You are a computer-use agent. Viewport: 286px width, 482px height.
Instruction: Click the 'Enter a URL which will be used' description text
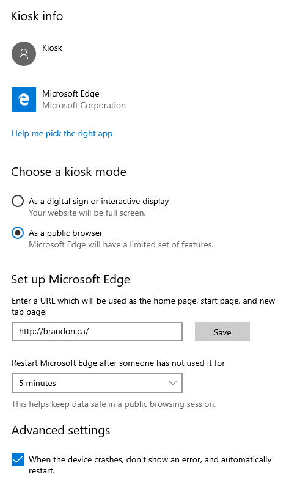coord(144,306)
